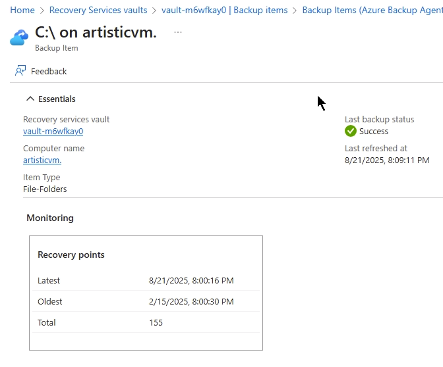Image resolution: width=443 pixels, height=367 pixels.
Task: Open the vault-m6wfkay0 vault link
Action: tap(53, 132)
